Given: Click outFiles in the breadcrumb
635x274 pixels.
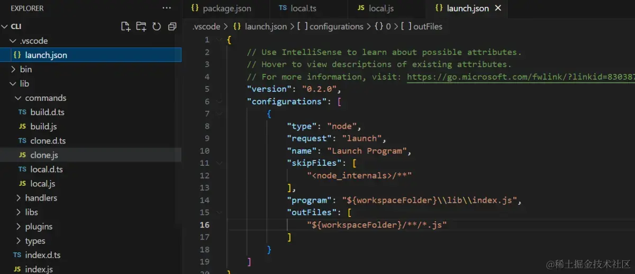Looking at the screenshot, I should click(422, 26).
